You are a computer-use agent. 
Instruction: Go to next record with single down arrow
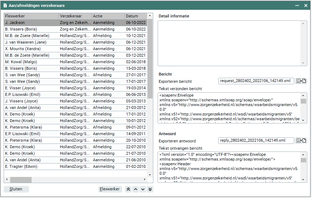(x=143, y=189)
